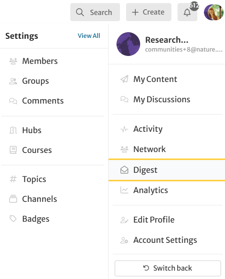Click the notification bell icon
Image resolution: width=225 pixels, height=279 pixels.
(187, 12)
